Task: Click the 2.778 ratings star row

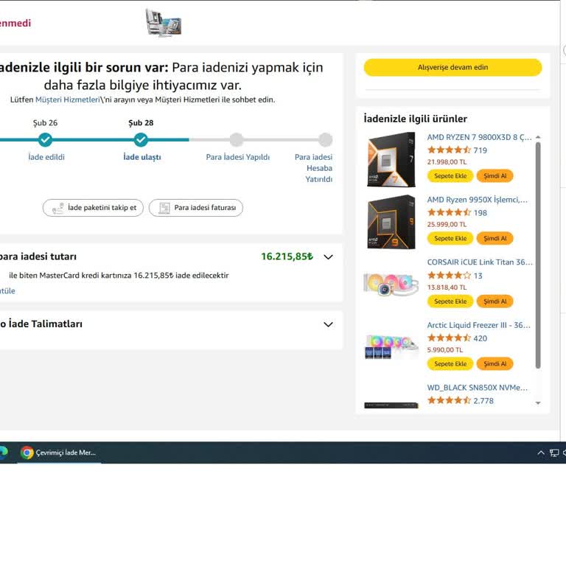Action: click(x=449, y=400)
